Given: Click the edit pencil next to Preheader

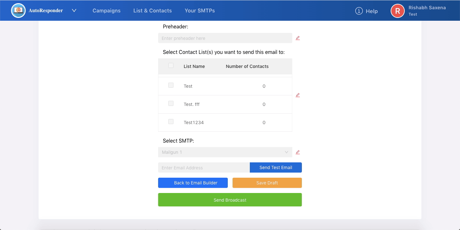Looking at the screenshot, I should coord(298,38).
